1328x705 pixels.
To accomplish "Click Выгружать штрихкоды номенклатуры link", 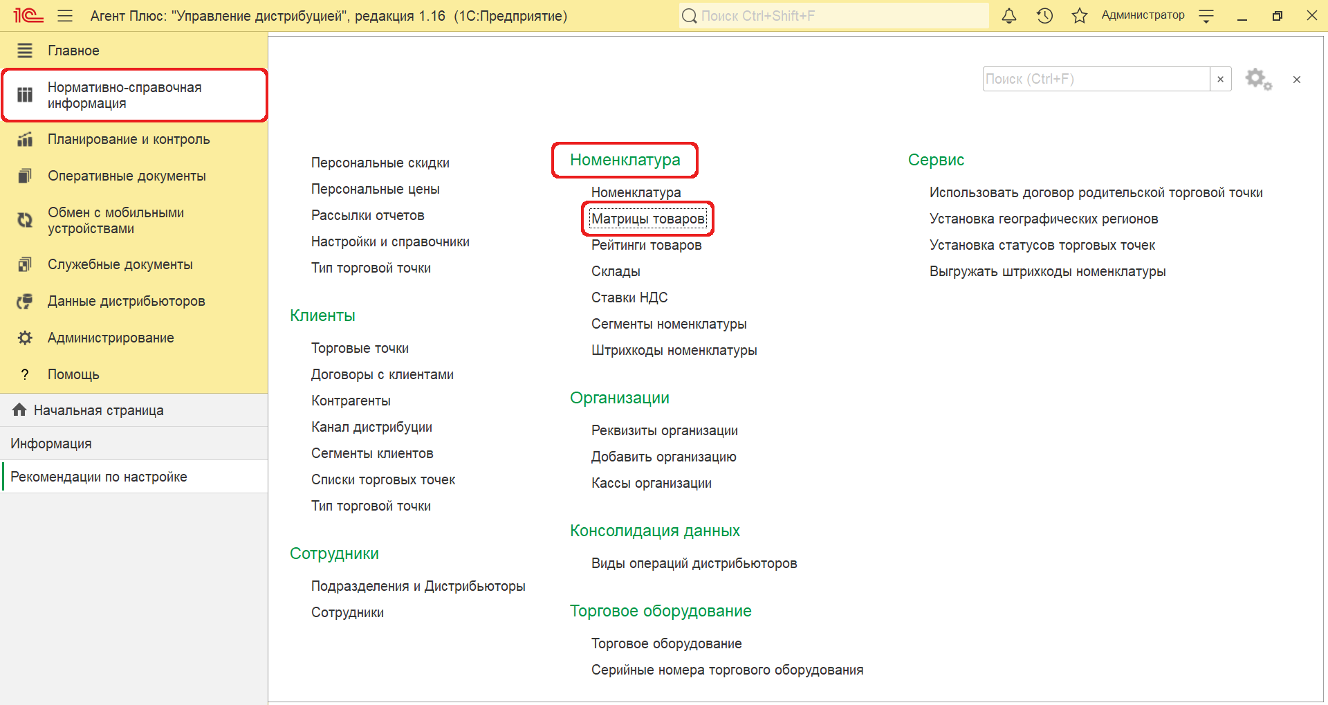I will tap(1047, 272).
